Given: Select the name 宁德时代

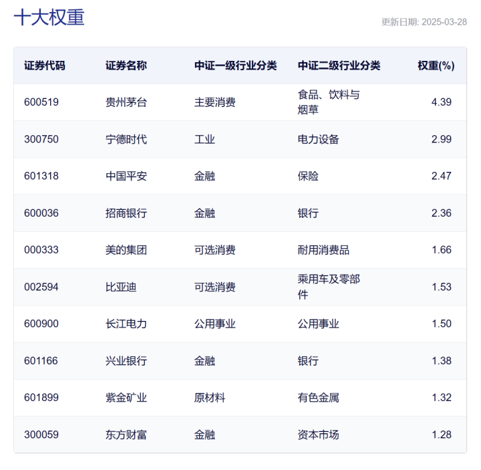Looking at the screenshot, I should pos(126,139).
